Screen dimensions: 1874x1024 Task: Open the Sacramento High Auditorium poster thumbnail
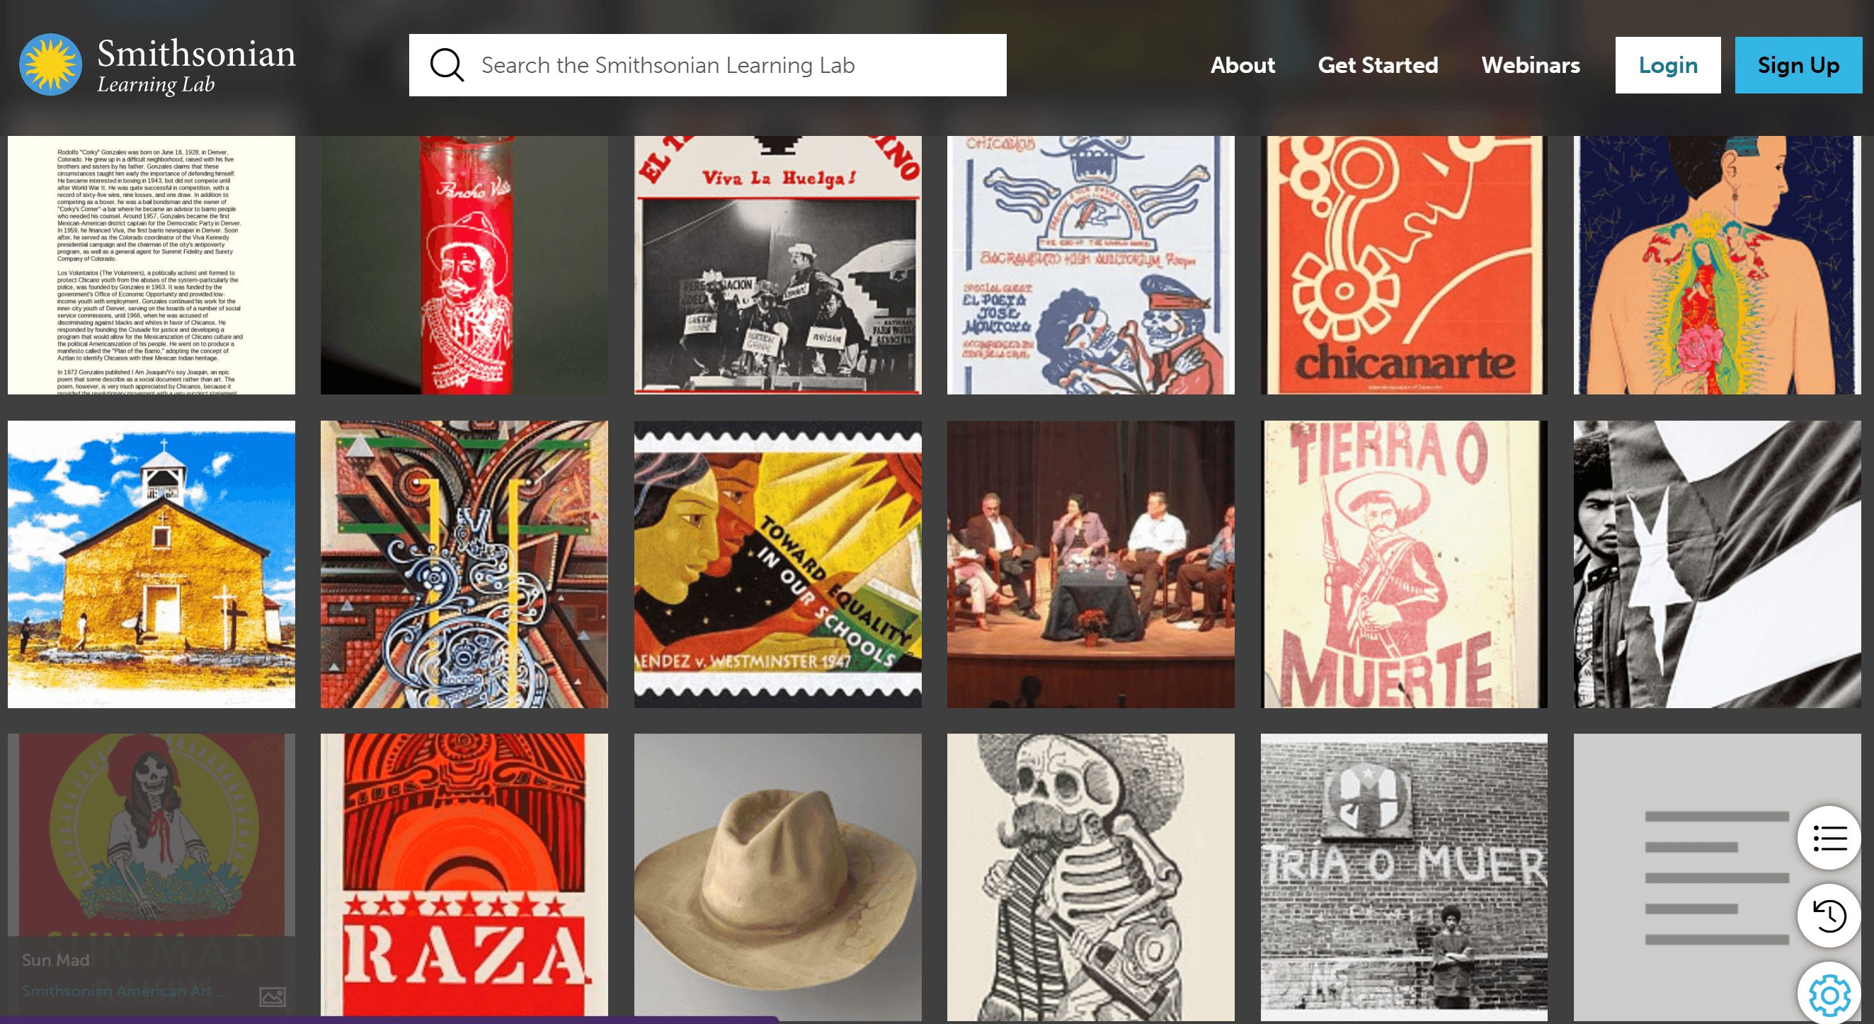[1090, 265]
